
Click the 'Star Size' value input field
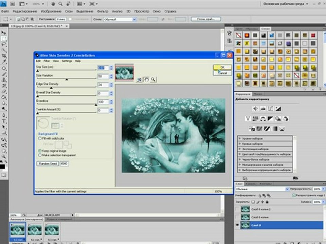pos(103,68)
